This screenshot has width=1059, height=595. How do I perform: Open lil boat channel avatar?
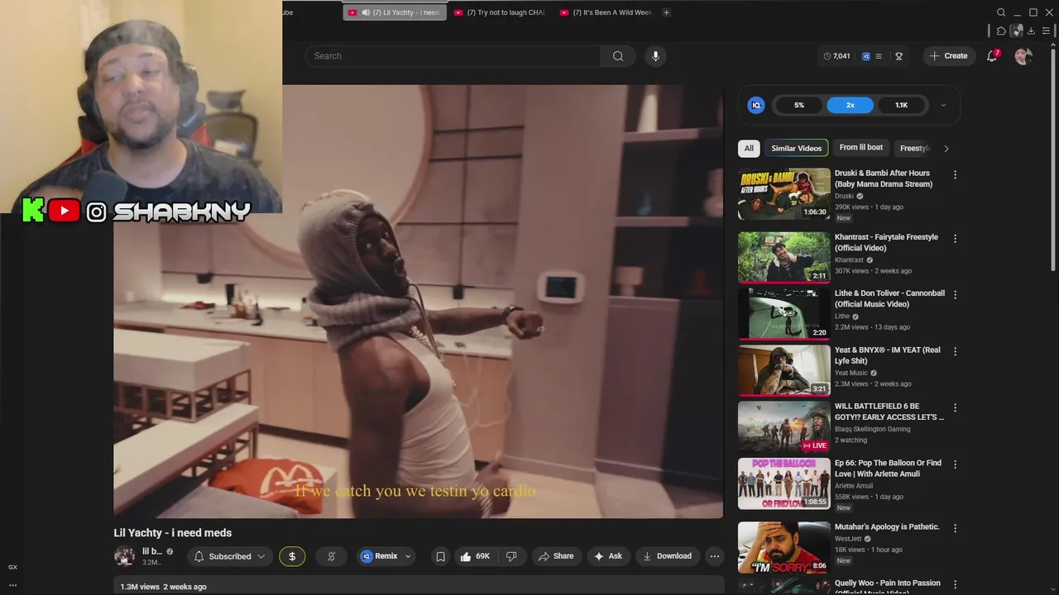(x=125, y=556)
